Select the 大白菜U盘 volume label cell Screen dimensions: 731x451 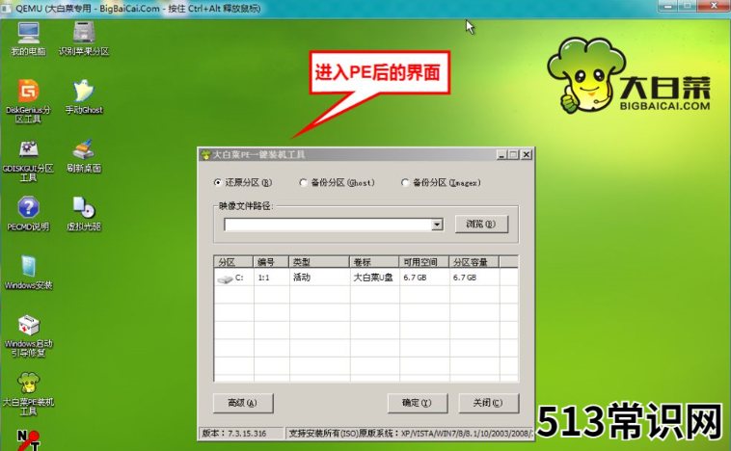[x=373, y=278]
